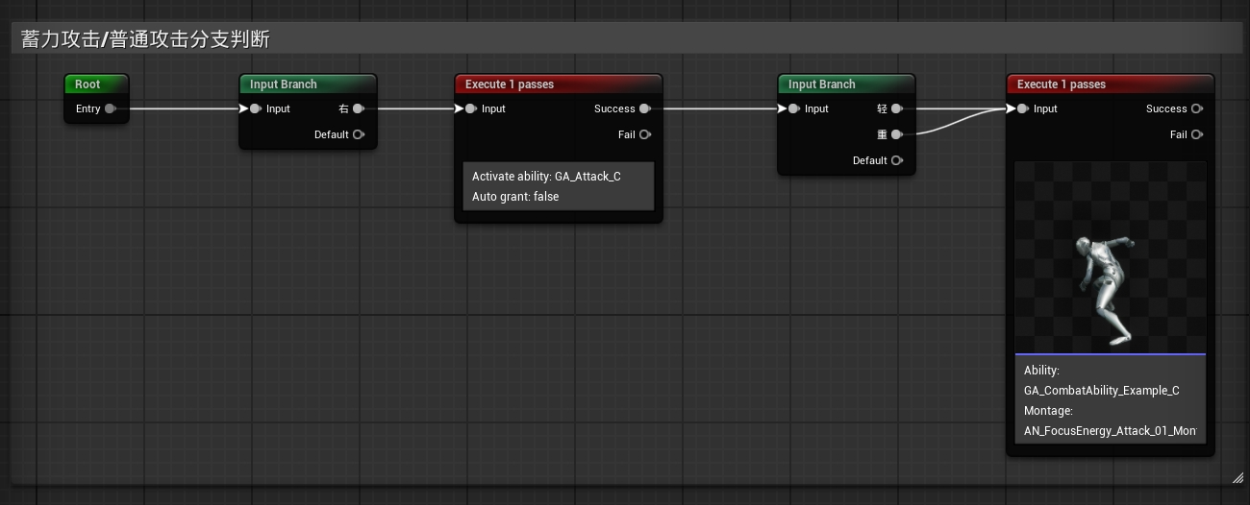Click the Activate ability: GA_Attack_C info box
Image resolution: width=1250 pixels, height=505 pixels.
[558, 186]
